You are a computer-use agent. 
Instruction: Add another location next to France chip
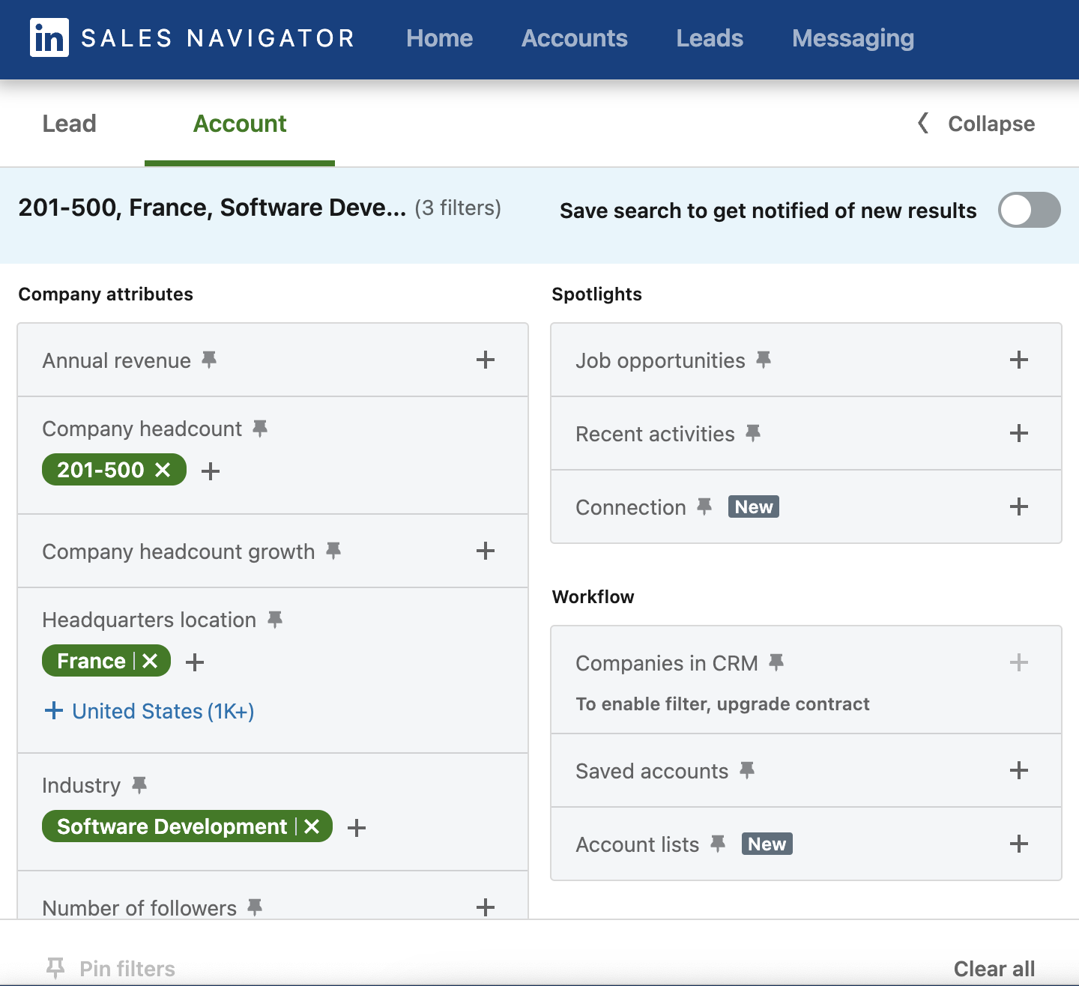(195, 662)
